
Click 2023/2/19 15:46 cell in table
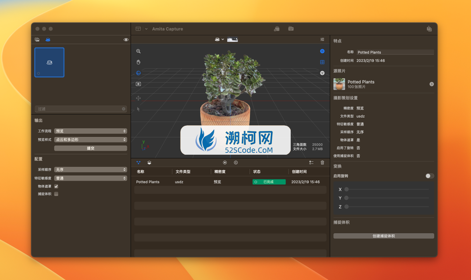coord(305,182)
